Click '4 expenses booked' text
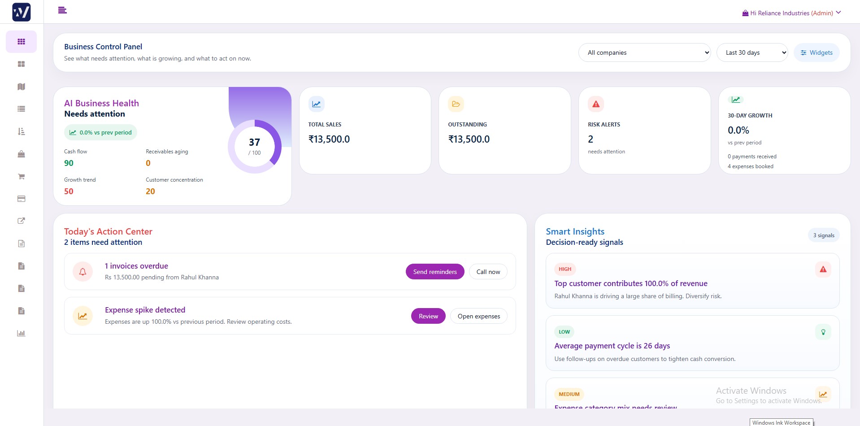Viewport: 860px width, 426px height. pyautogui.click(x=751, y=166)
